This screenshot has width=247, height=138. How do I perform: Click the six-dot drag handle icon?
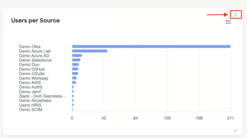[236, 15]
